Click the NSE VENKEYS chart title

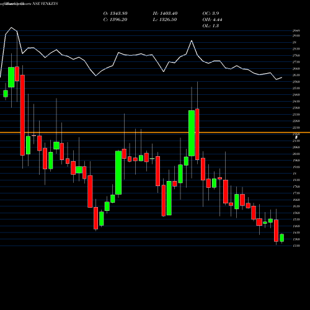[x=29, y=4]
